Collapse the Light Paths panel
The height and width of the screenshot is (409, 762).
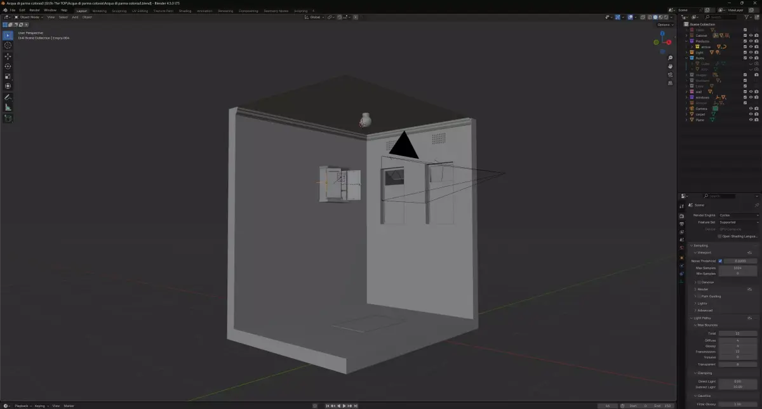[691, 318]
